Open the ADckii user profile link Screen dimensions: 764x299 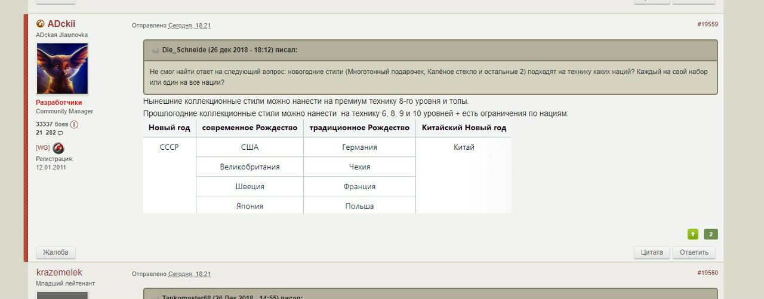pos(61,24)
